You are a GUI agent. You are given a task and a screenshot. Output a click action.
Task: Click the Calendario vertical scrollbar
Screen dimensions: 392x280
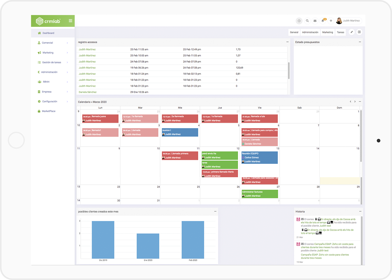(361, 135)
